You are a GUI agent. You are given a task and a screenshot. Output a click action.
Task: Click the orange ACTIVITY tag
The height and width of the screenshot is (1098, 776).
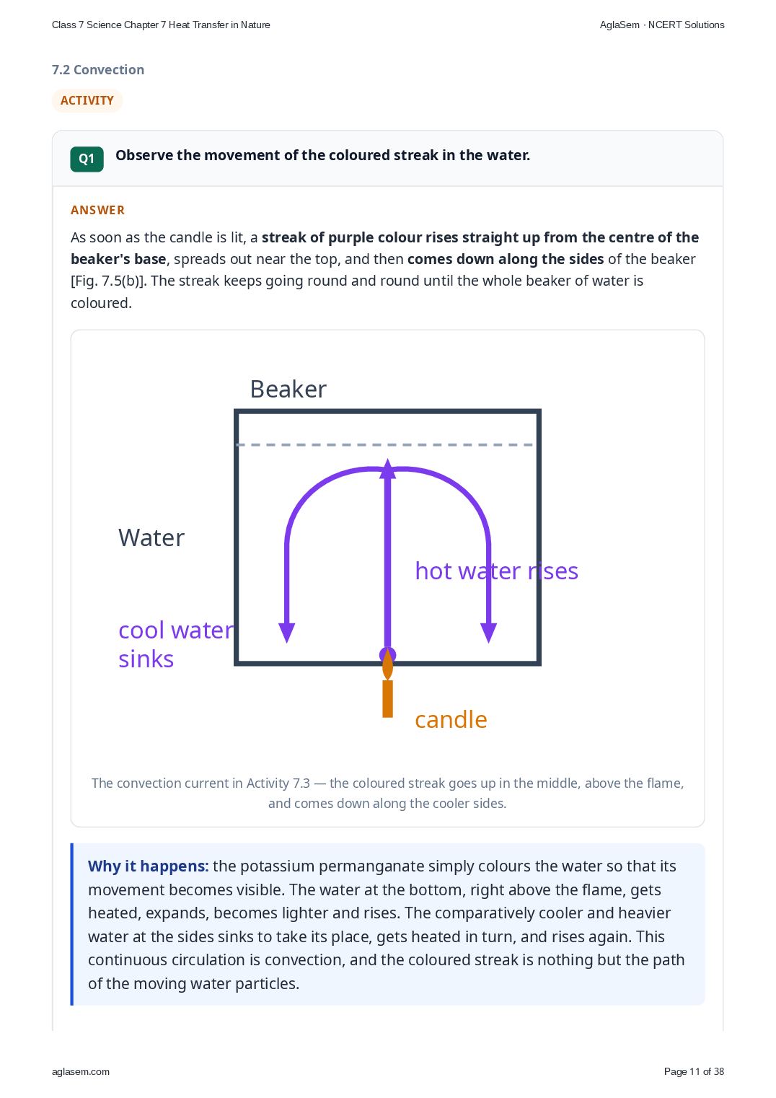click(87, 100)
